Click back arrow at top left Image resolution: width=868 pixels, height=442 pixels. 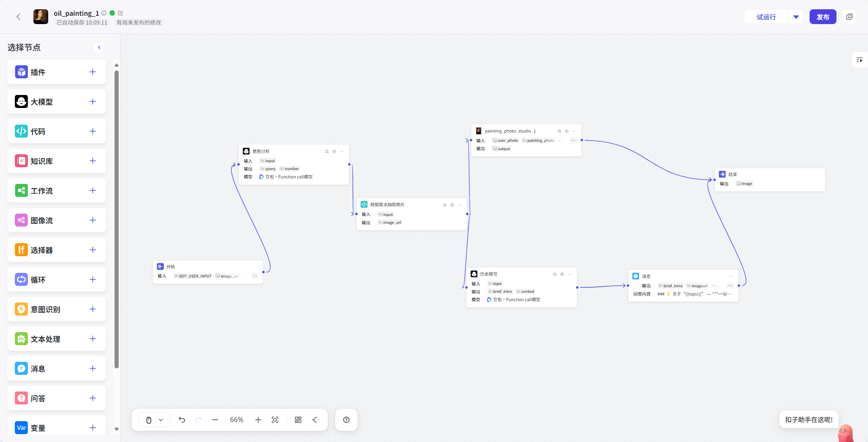[x=19, y=17]
